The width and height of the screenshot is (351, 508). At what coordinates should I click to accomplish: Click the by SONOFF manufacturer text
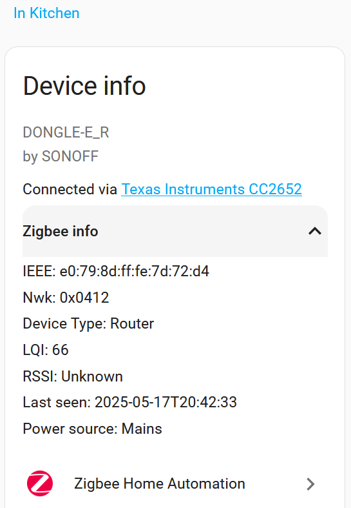[61, 156]
